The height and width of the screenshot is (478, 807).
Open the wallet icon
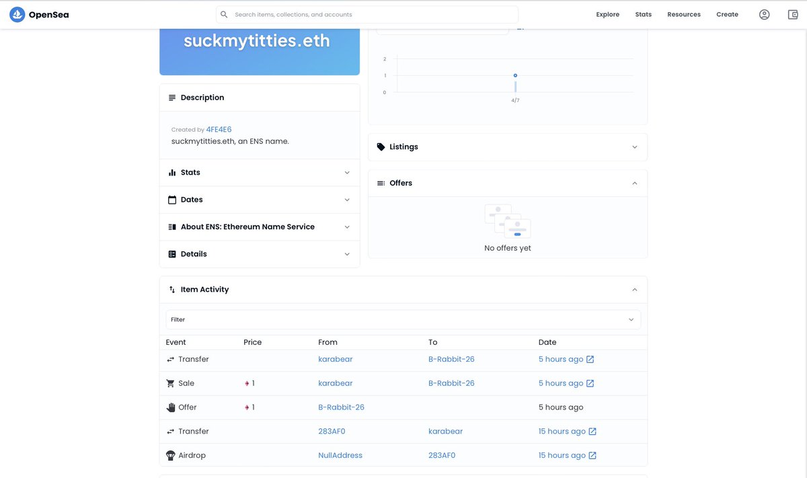point(793,14)
